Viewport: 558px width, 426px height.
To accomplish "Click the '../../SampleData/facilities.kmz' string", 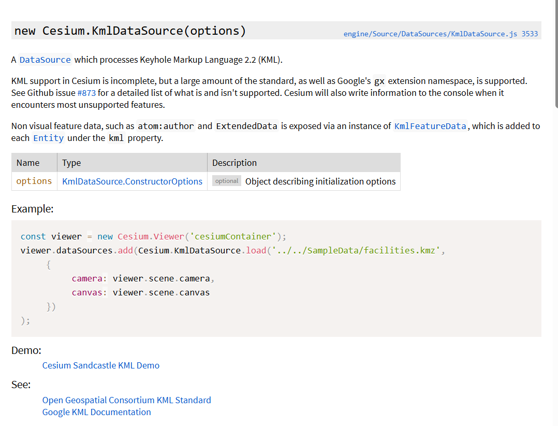I will [356, 250].
